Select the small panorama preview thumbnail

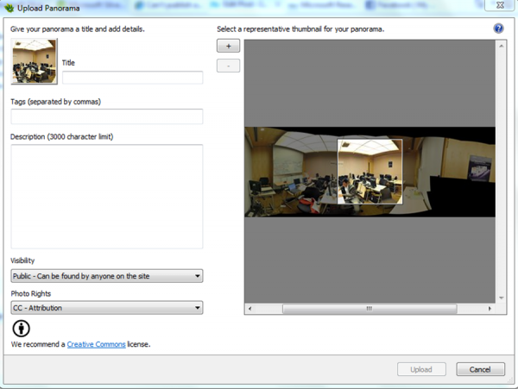tap(35, 61)
